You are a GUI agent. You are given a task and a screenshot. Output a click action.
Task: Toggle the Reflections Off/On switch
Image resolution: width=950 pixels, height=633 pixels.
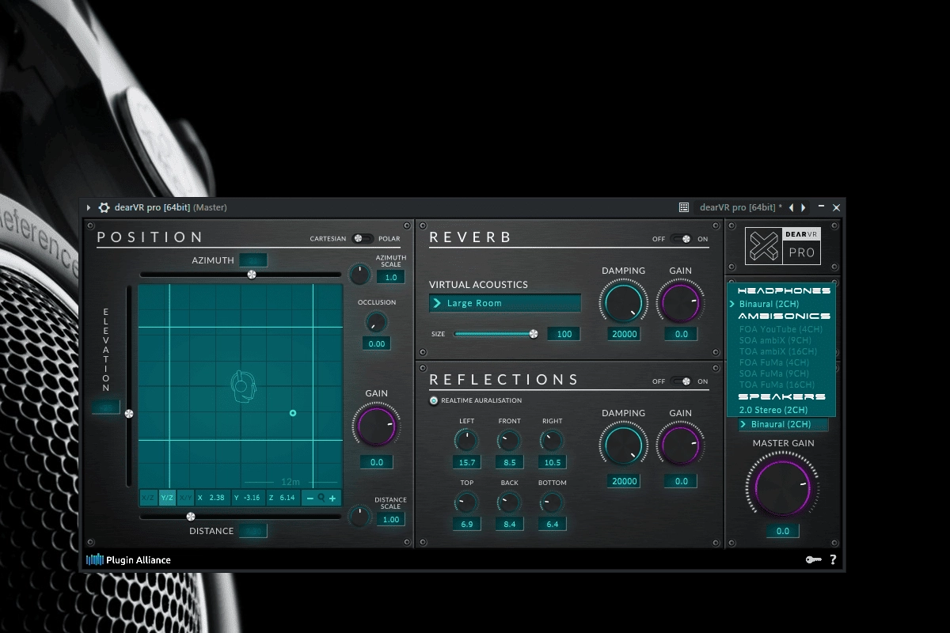(x=681, y=381)
